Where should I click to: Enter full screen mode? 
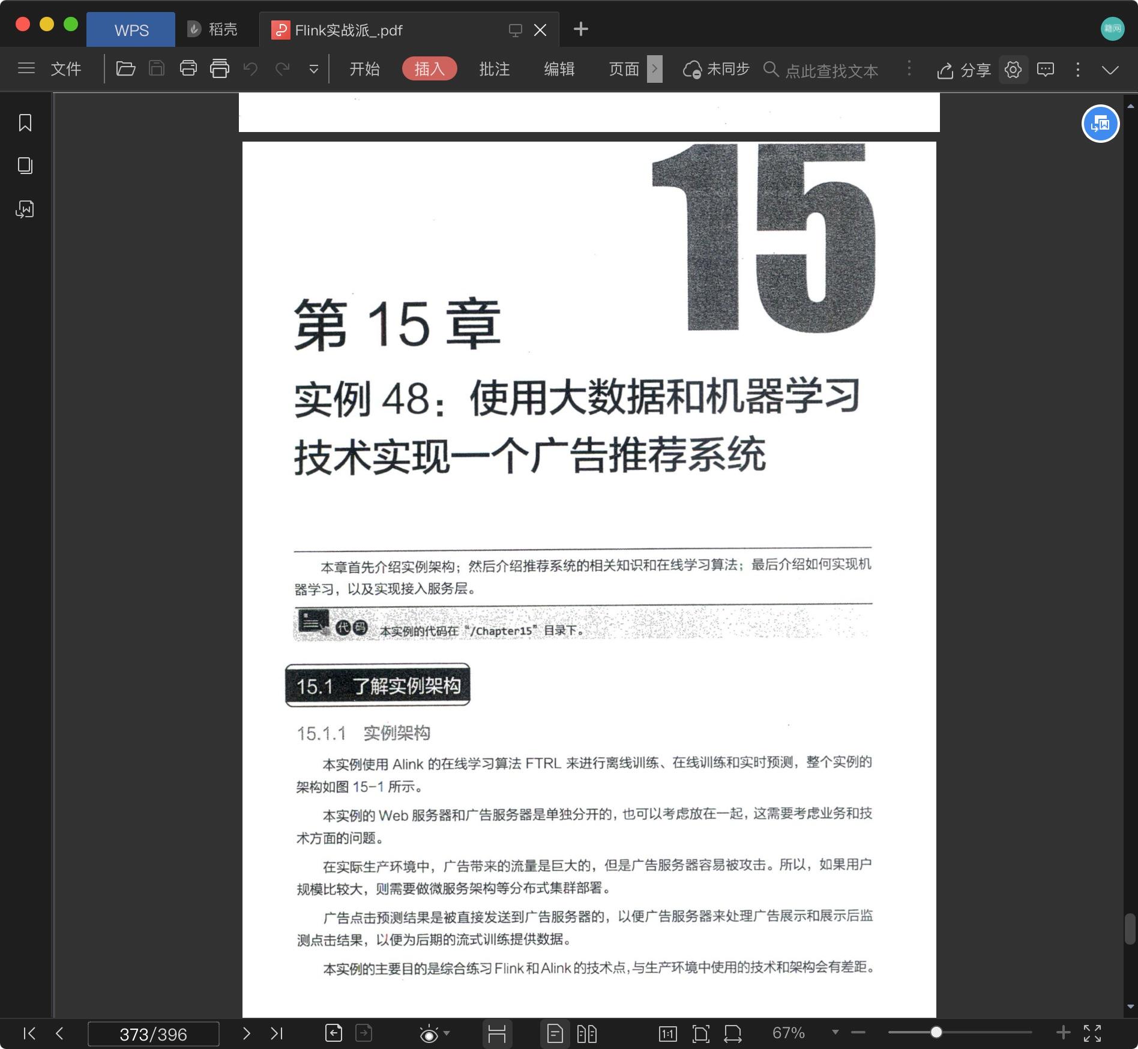(1092, 1033)
